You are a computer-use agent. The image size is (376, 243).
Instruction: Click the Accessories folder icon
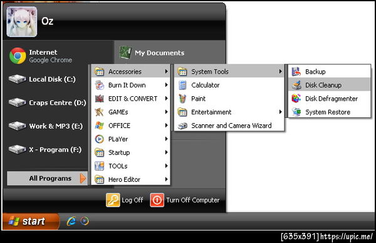click(99, 71)
